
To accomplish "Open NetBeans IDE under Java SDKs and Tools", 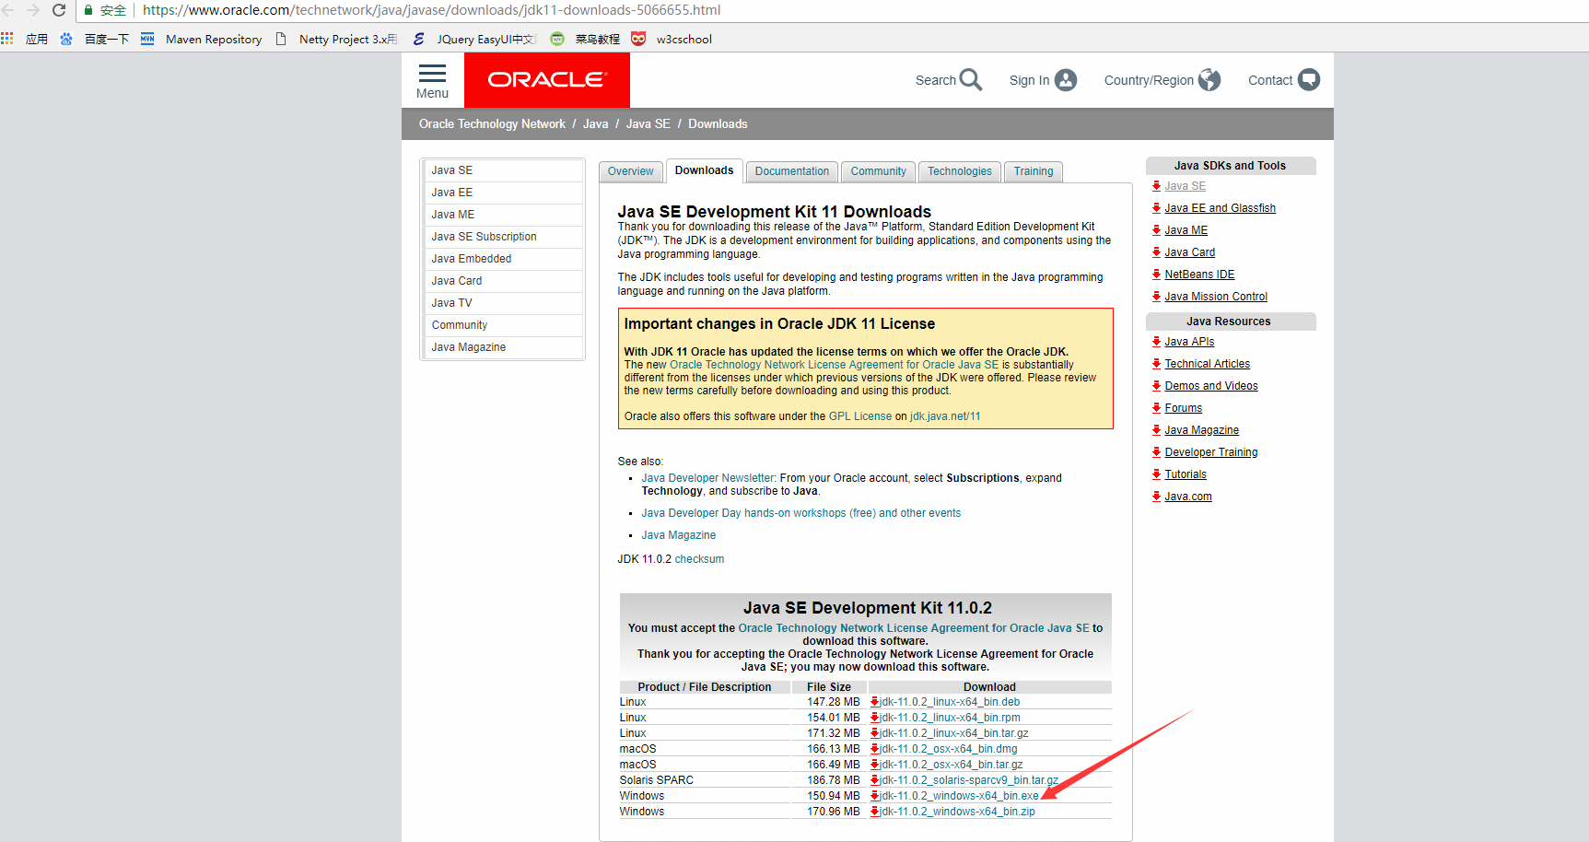I will pos(1200,274).
